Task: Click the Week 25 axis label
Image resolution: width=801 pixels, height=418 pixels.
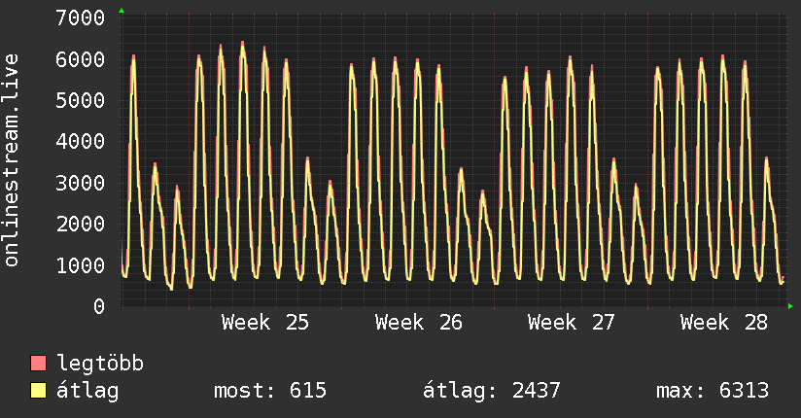Action: click(265, 323)
